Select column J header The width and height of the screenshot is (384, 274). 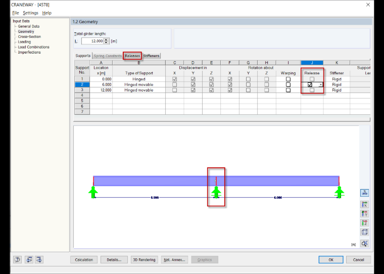(x=312, y=63)
